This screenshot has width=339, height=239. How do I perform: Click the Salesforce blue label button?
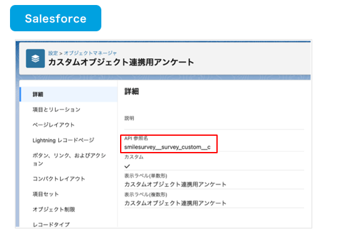coord(56,18)
